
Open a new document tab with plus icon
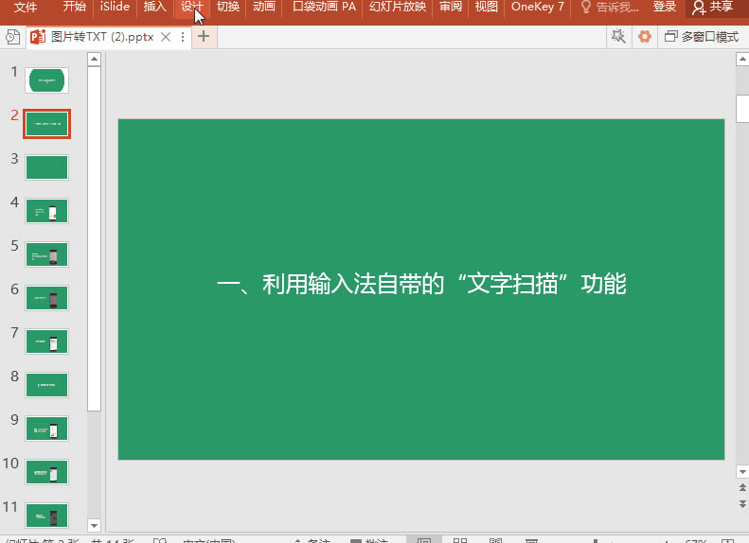(203, 38)
